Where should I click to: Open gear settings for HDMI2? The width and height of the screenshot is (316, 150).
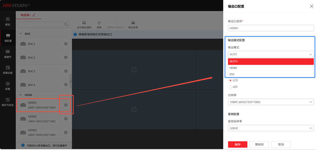(x=66, y=119)
